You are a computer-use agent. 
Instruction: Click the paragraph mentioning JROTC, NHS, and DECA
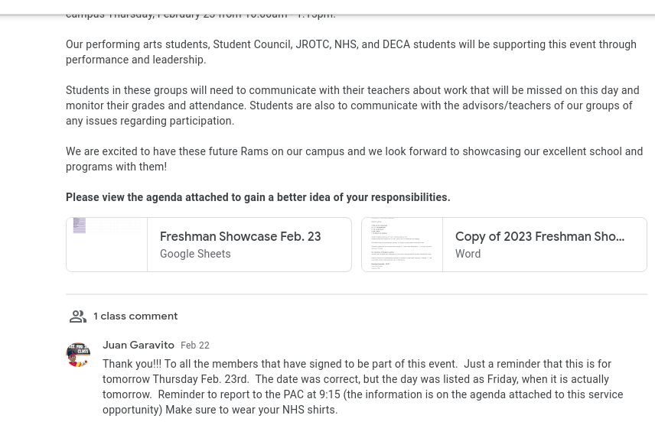click(351, 44)
